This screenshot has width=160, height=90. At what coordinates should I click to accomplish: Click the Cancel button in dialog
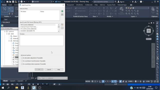coord(49,69)
